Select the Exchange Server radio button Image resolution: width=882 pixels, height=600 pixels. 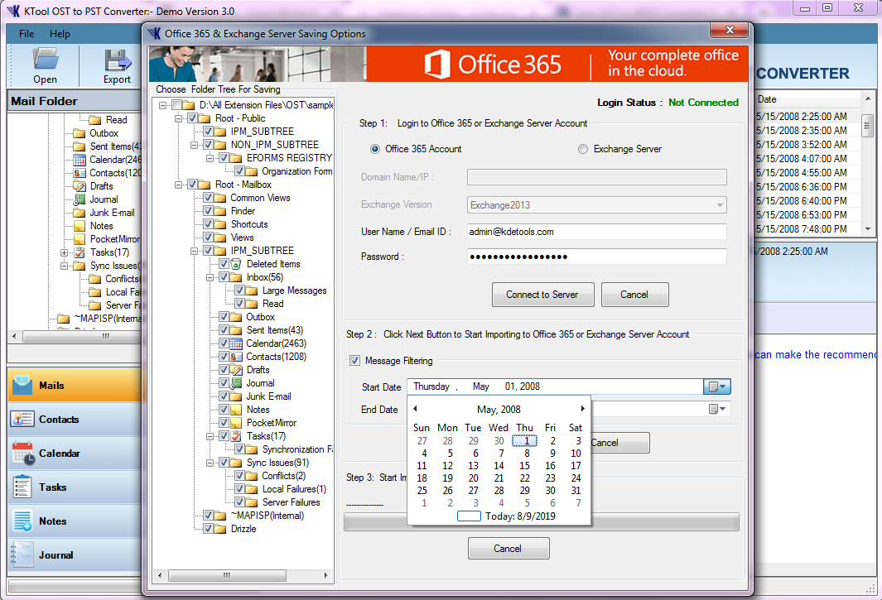[x=583, y=149]
